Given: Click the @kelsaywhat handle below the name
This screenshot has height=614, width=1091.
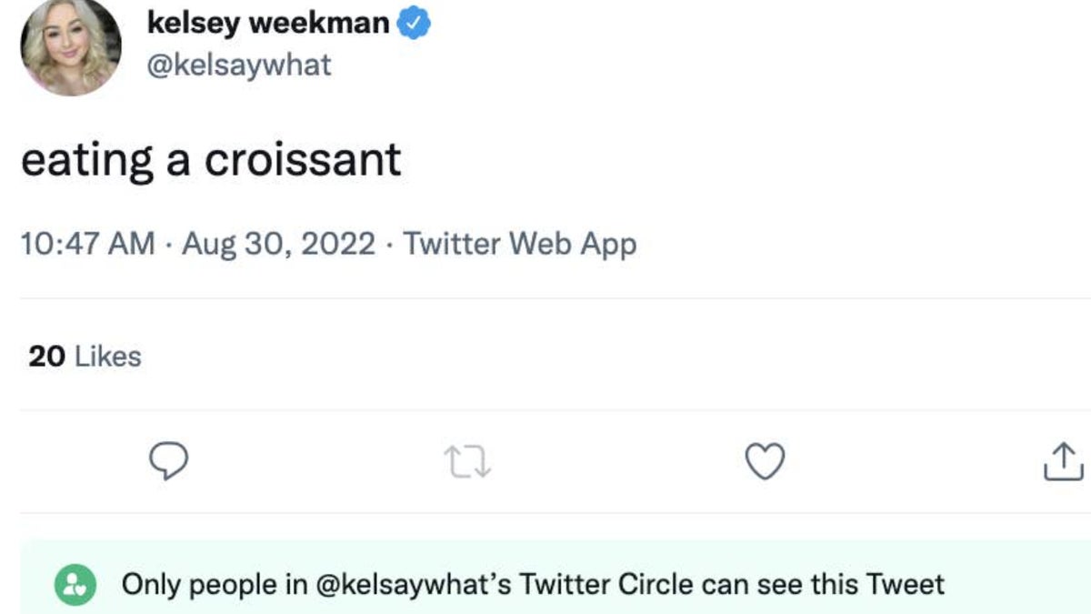Looking at the screenshot, I should [239, 66].
